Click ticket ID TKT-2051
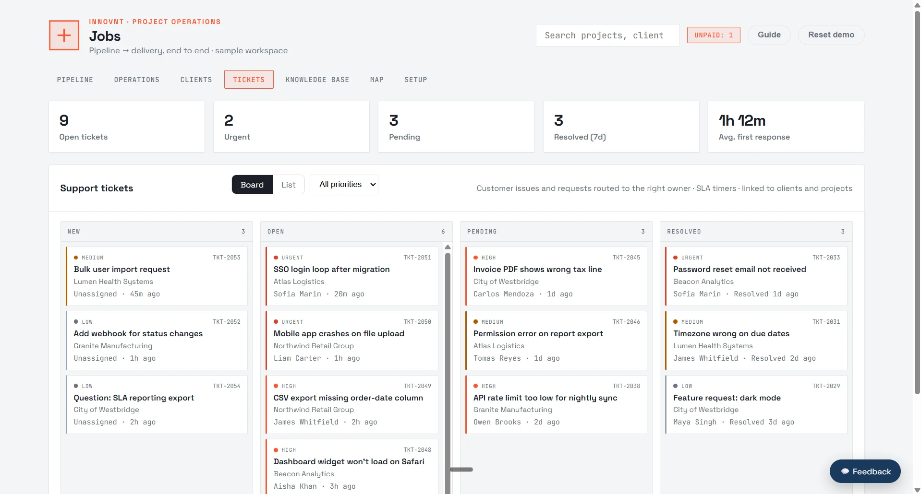 [x=417, y=258]
